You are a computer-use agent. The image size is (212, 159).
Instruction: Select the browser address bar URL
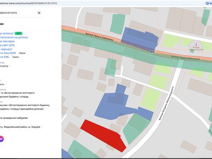28,3
